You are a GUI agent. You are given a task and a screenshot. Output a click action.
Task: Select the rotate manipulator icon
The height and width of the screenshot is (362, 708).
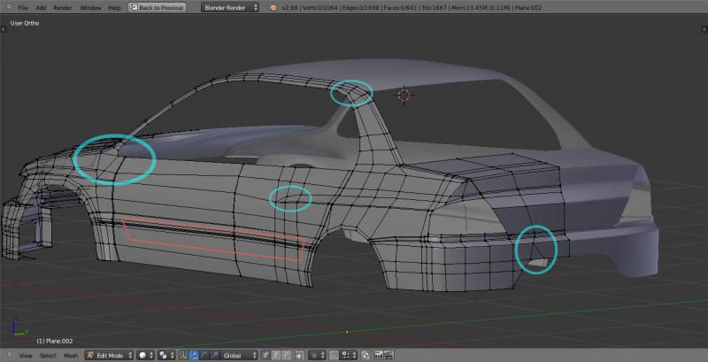[x=204, y=355]
